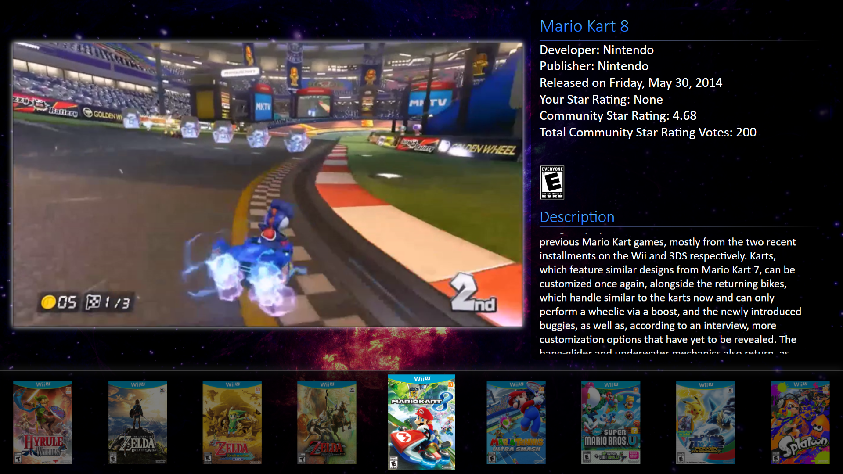Screen dimensions: 843x474
Task: Select Mario Tennis Ultra Smash cover
Action: pyautogui.click(x=516, y=422)
